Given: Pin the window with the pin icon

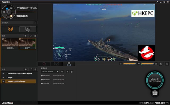Looking at the screenshot, I should (157, 2).
